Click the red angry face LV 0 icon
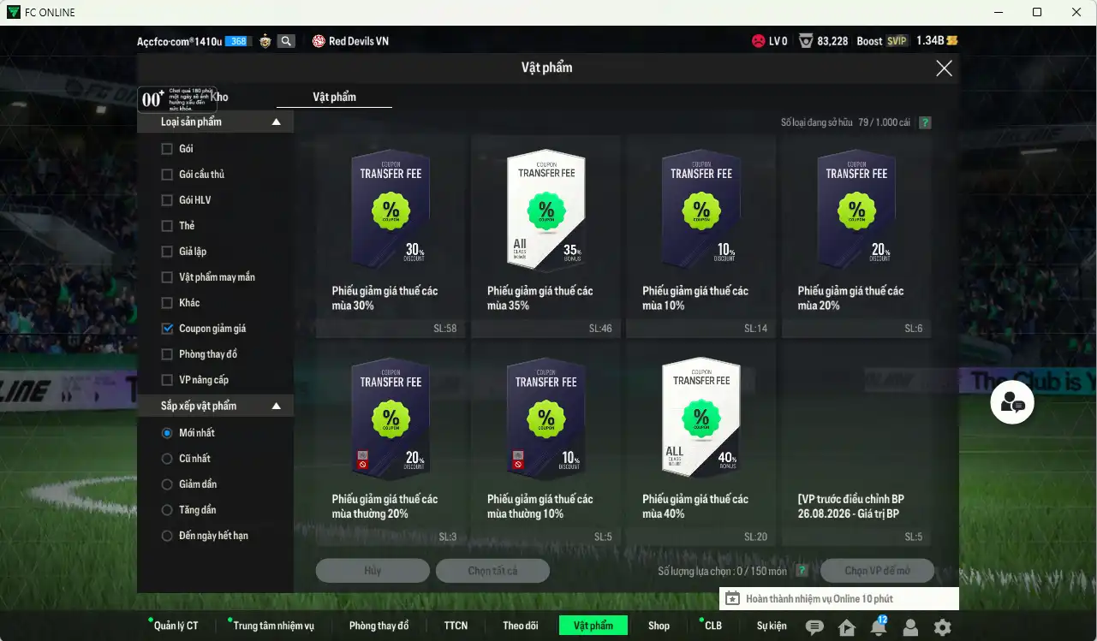 pos(758,41)
